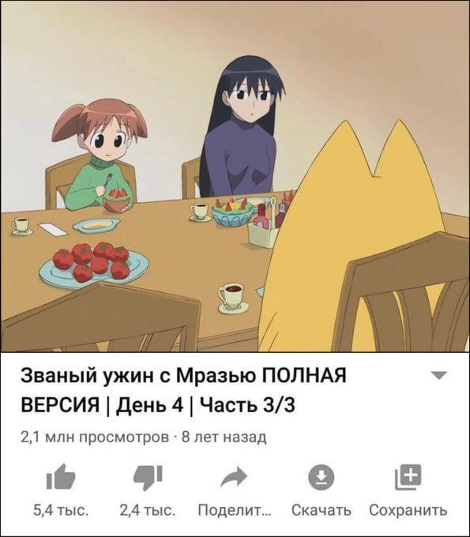Click the Сохранить label
Image resolution: width=470 pixels, height=537 pixels.
tap(408, 511)
